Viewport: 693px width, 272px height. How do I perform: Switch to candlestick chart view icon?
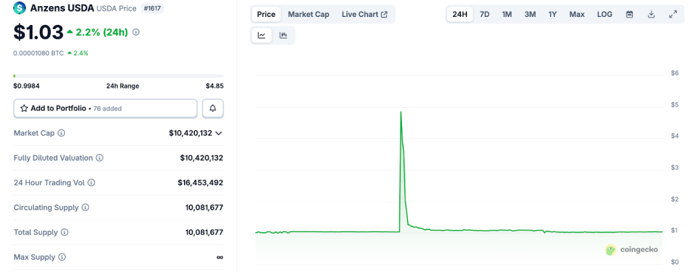(283, 35)
